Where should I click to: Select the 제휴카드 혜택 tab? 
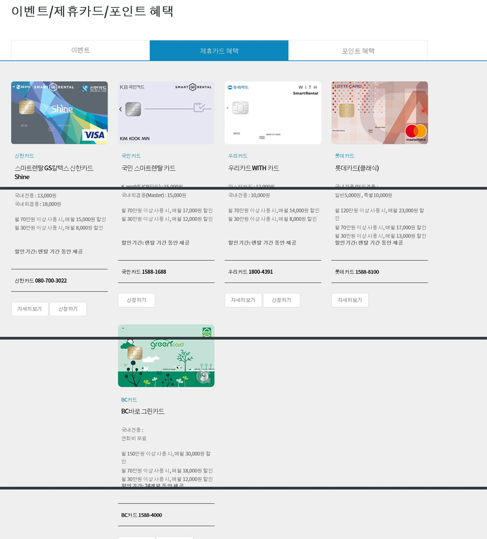219,51
